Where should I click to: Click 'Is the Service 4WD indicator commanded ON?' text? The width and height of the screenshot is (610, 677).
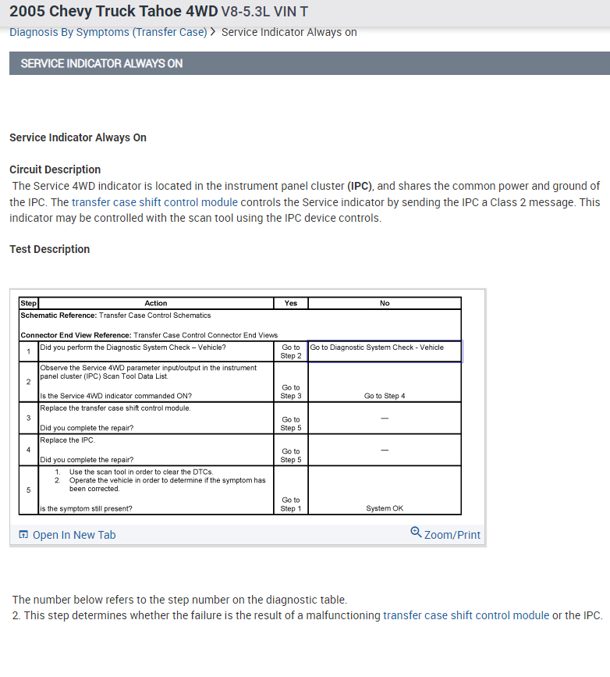[115, 396]
